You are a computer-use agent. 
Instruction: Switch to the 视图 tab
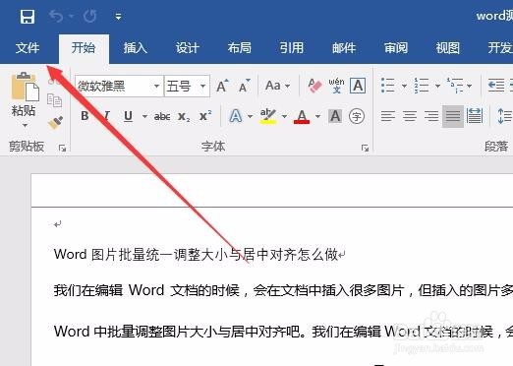coord(447,48)
